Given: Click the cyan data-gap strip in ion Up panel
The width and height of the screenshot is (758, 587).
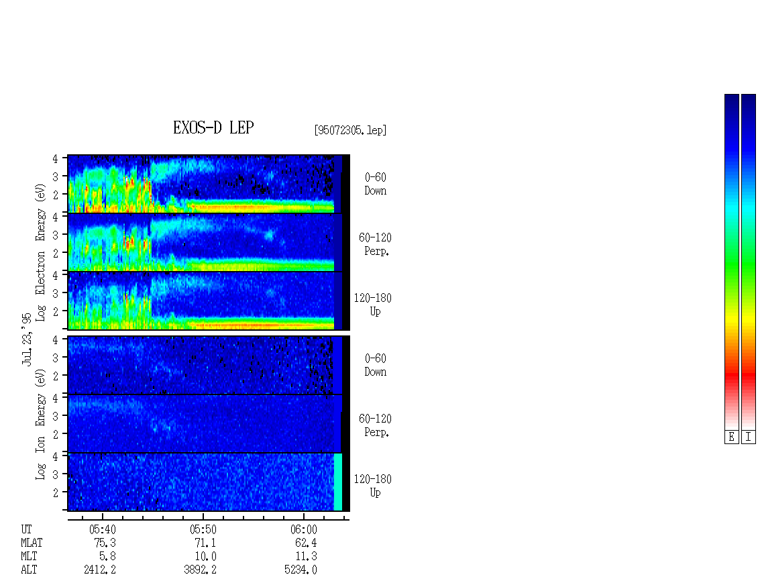Looking at the screenshot, I should [x=338, y=482].
